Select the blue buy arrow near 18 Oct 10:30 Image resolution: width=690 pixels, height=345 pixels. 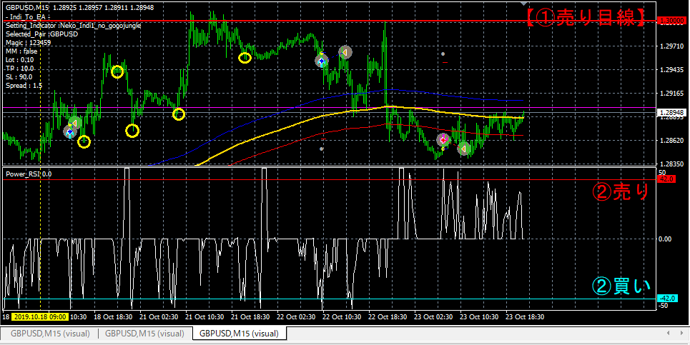click(69, 131)
